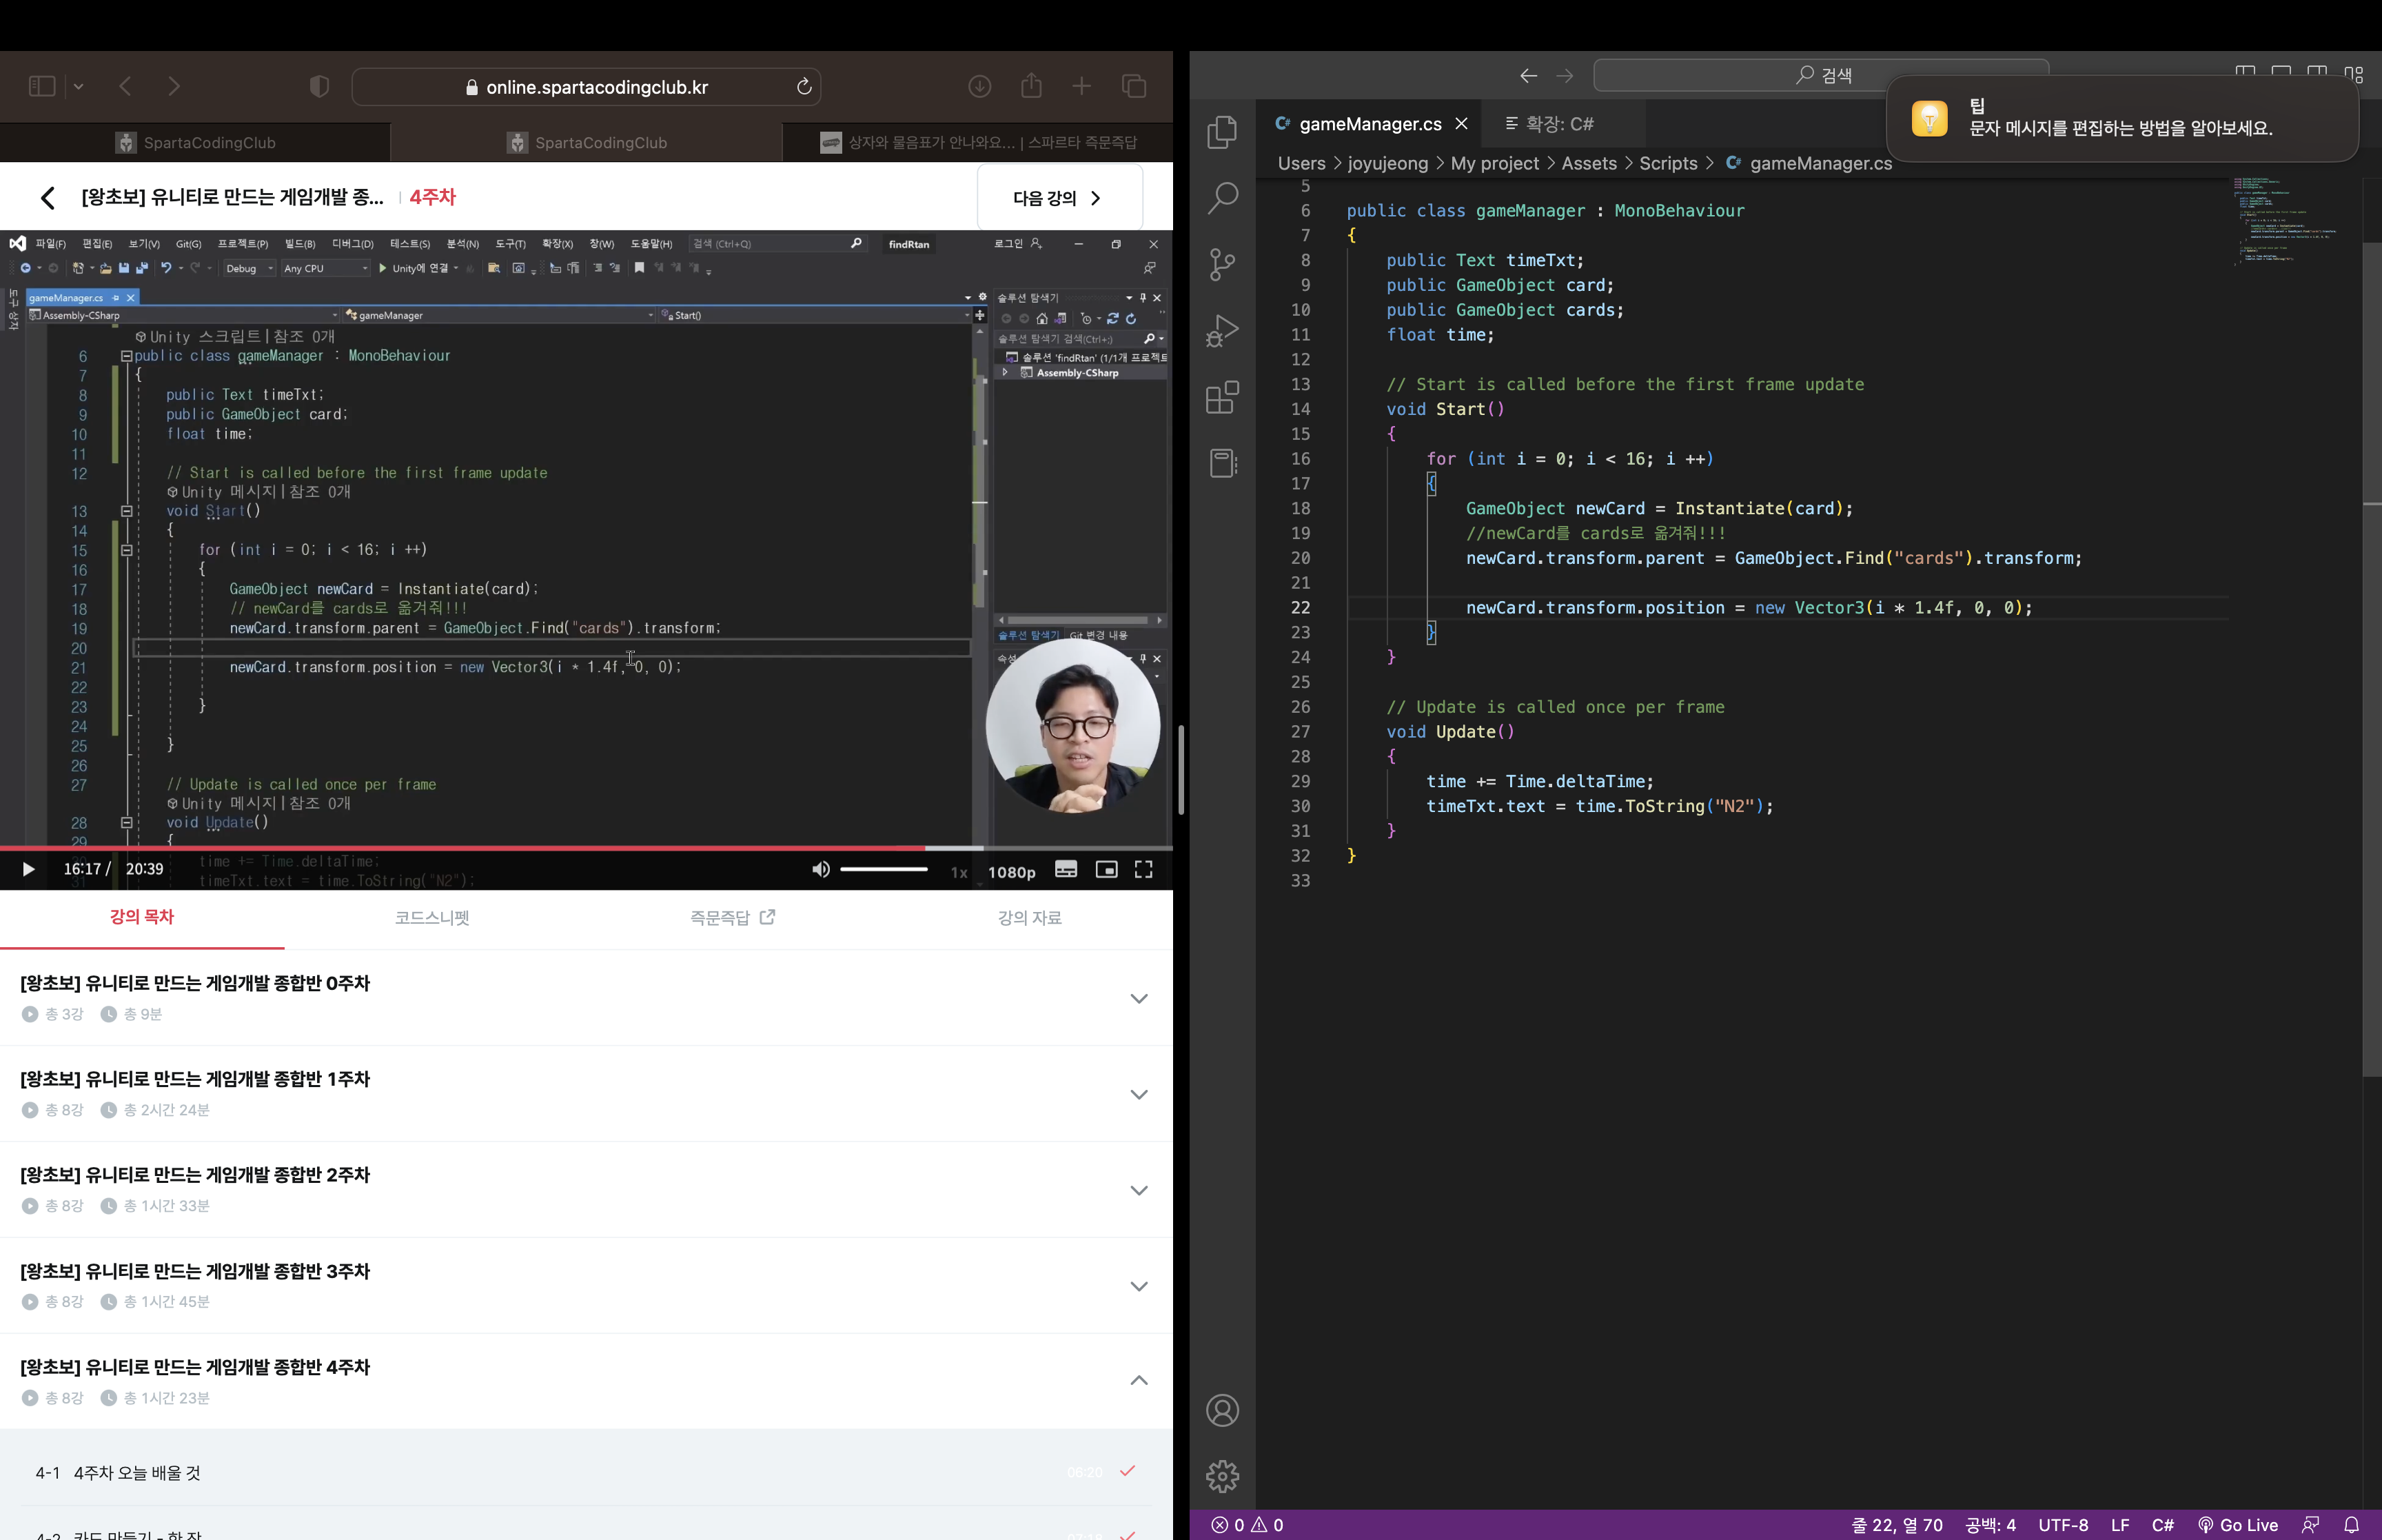The height and width of the screenshot is (1540, 2382).
Task: Open the VS Code Extensions view
Action: 1223,398
